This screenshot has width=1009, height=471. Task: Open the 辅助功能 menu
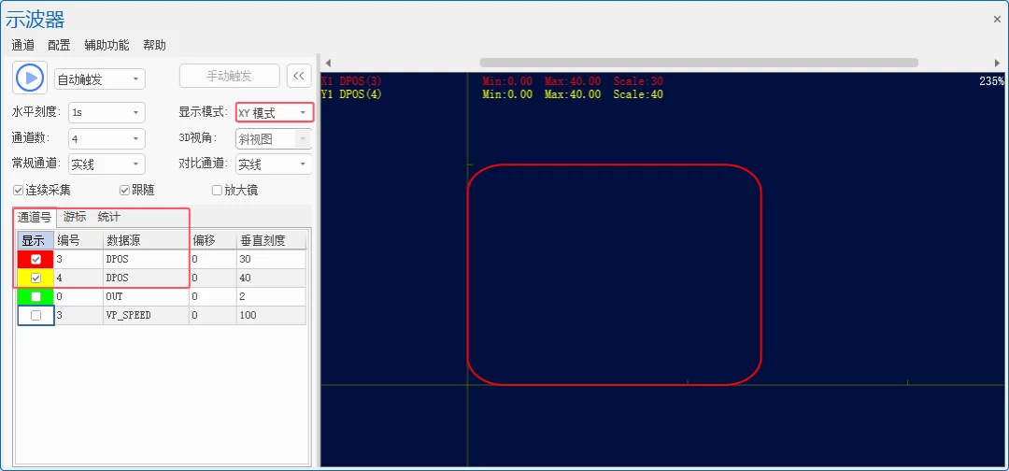[x=107, y=45]
